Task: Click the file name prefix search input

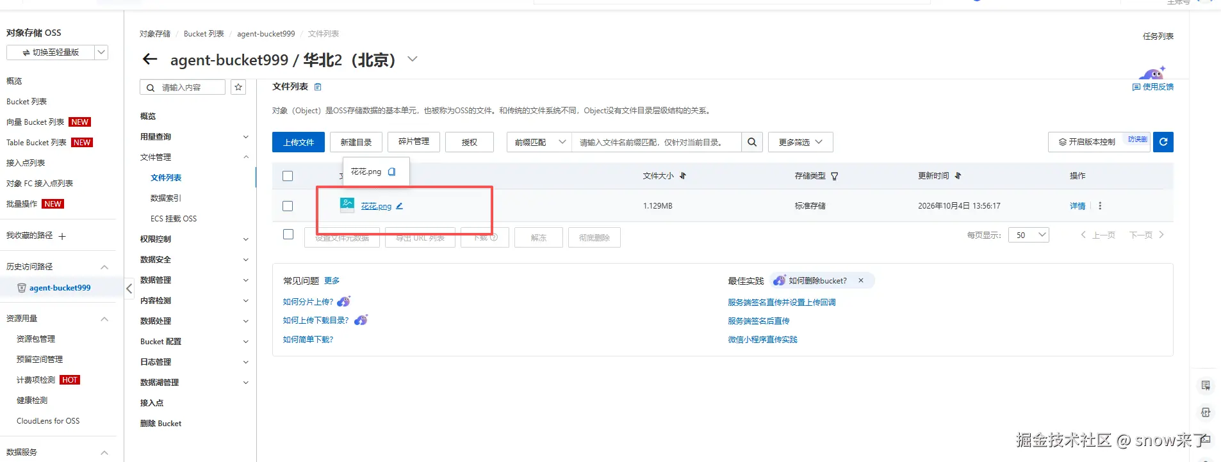Action: (x=657, y=142)
